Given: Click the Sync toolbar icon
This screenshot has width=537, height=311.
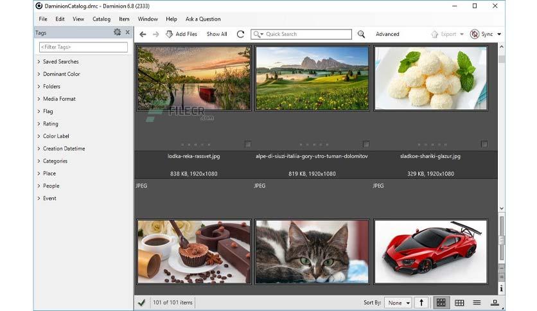Looking at the screenshot, I should tap(475, 34).
